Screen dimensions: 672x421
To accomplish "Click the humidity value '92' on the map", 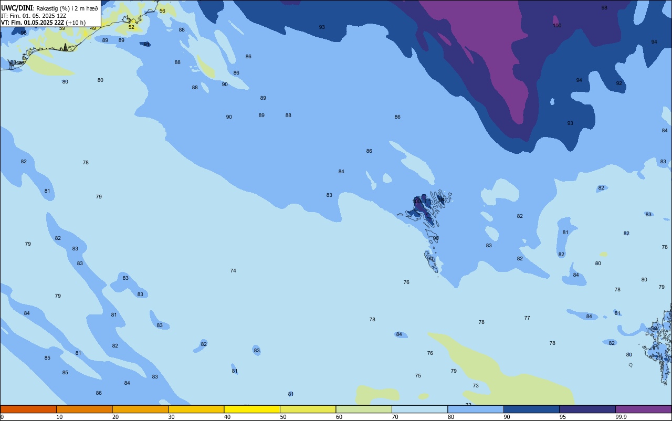I will click(x=619, y=83).
